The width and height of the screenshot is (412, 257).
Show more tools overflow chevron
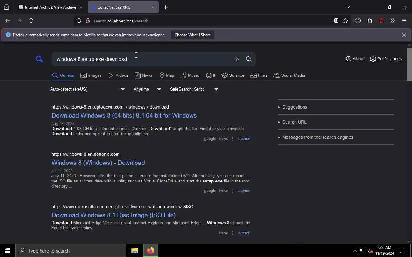tap(392, 21)
